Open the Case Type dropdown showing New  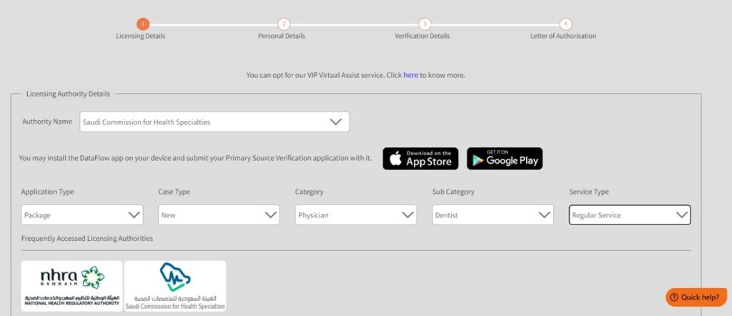click(219, 214)
